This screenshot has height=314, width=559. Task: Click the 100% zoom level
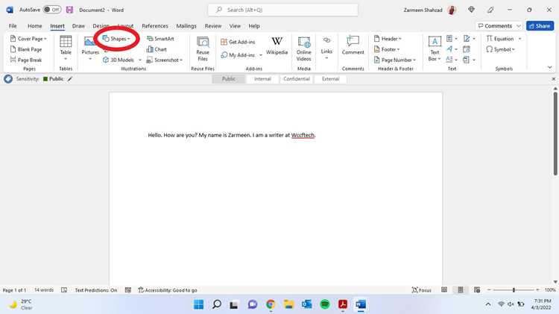tap(550, 290)
